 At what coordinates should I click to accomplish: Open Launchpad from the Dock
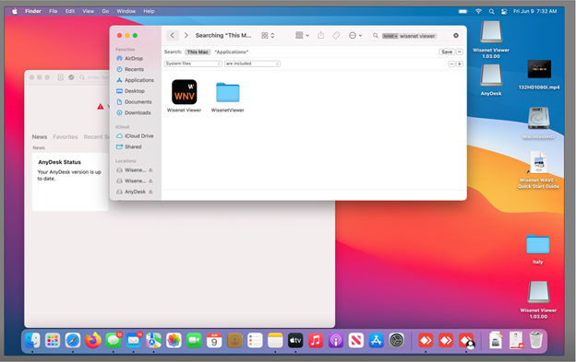pos(53,341)
